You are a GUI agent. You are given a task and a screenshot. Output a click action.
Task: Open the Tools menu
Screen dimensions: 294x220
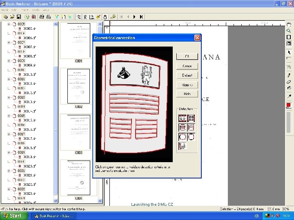pos(36,10)
